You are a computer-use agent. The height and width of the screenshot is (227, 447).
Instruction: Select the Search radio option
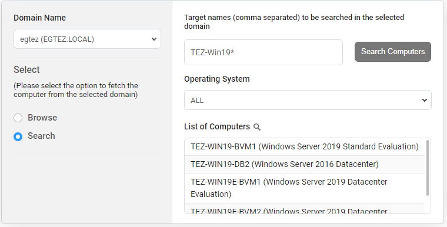[x=18, y=136]
